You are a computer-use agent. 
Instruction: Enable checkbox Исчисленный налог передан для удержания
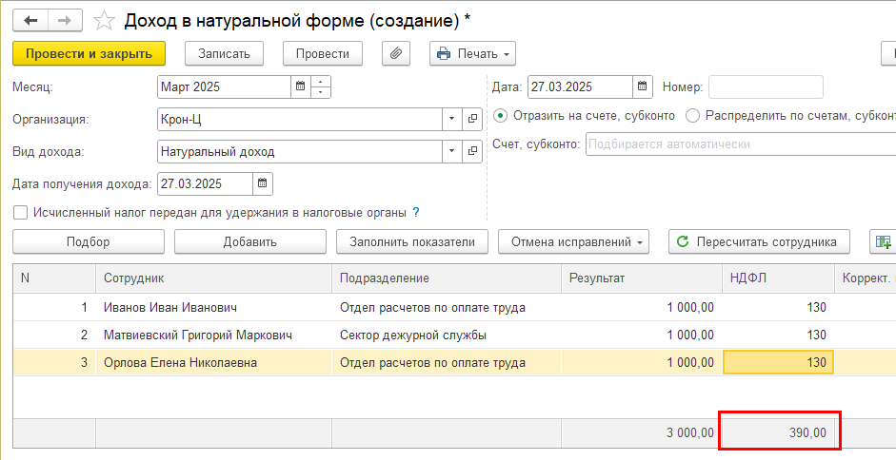tap(20, 213)
